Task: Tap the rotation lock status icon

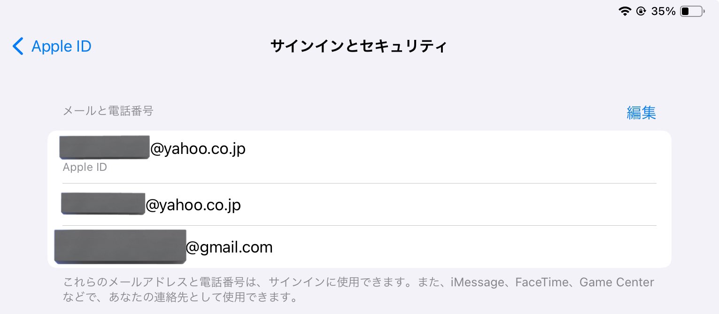Action: click(x=641, y=11)
